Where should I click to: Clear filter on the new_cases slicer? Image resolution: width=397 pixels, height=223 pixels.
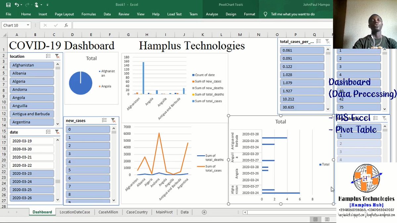(x=113, y=121)
